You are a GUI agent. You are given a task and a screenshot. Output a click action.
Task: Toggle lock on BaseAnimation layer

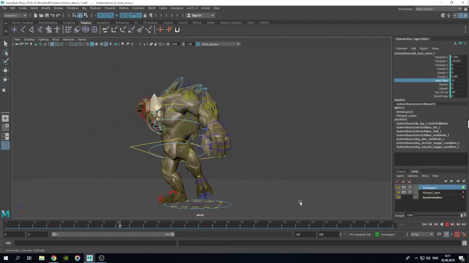398,197
